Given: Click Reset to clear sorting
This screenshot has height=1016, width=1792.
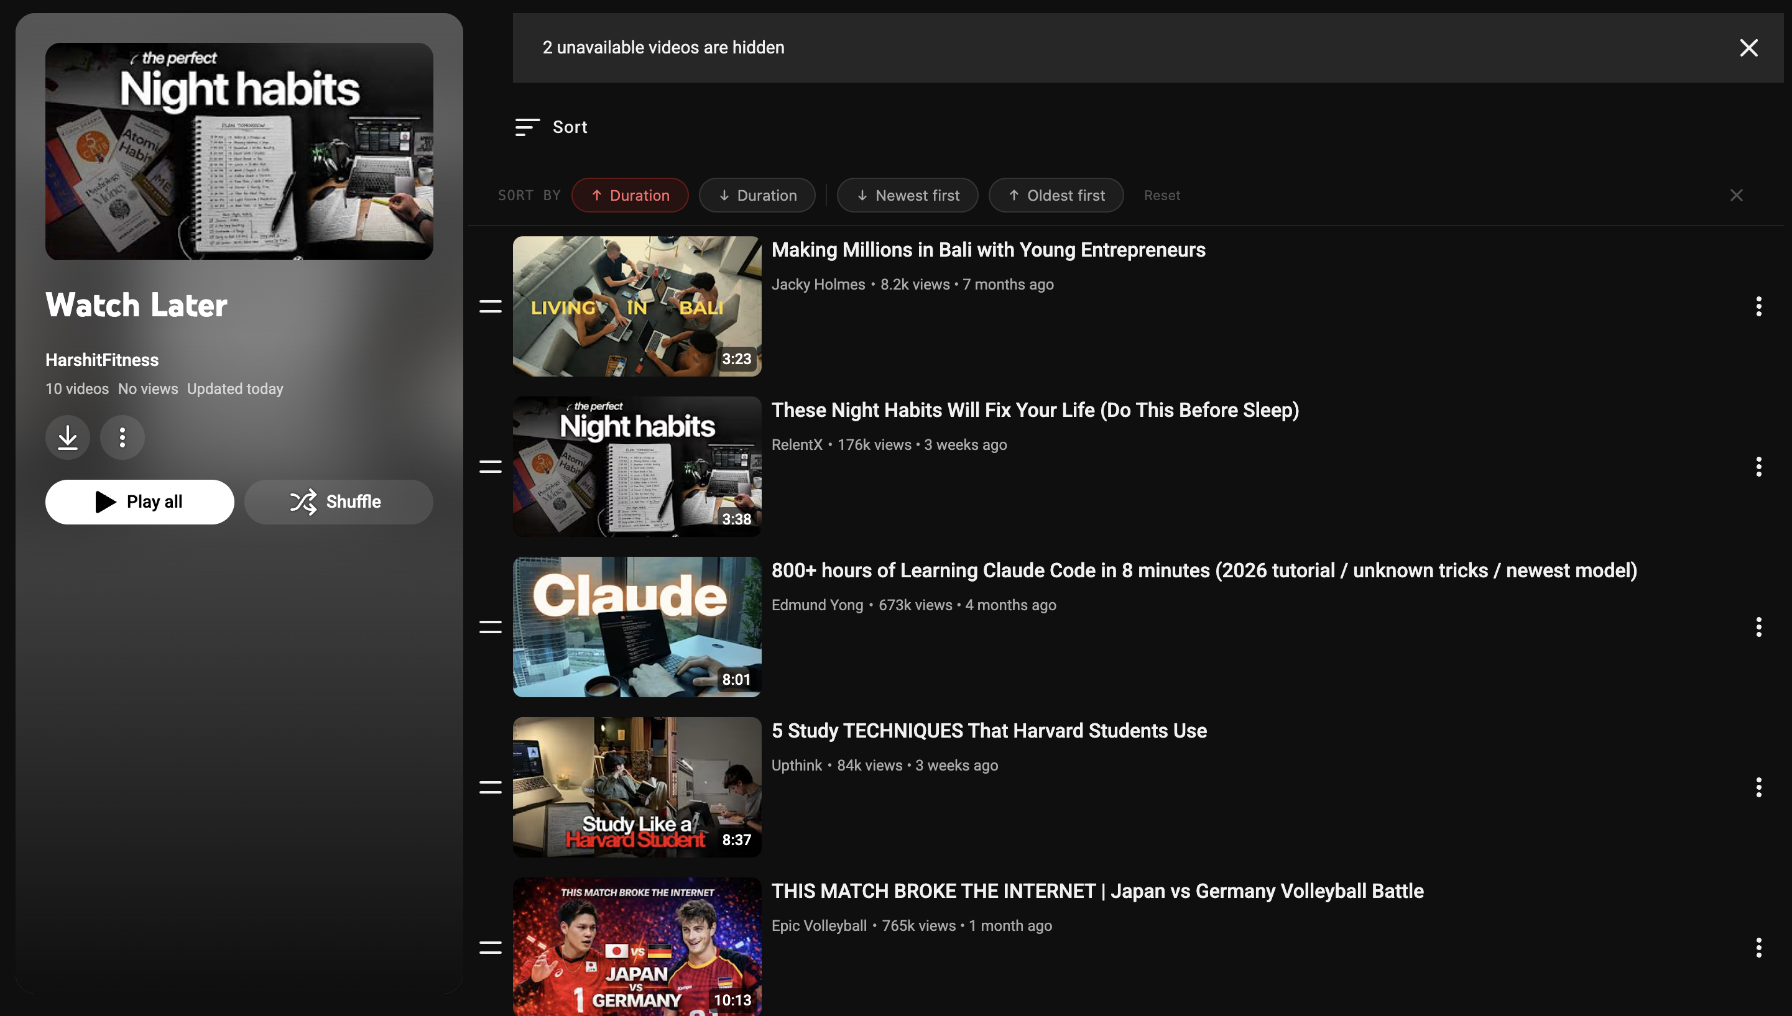Looking at the screenshot, I should tap(1161, 195).
